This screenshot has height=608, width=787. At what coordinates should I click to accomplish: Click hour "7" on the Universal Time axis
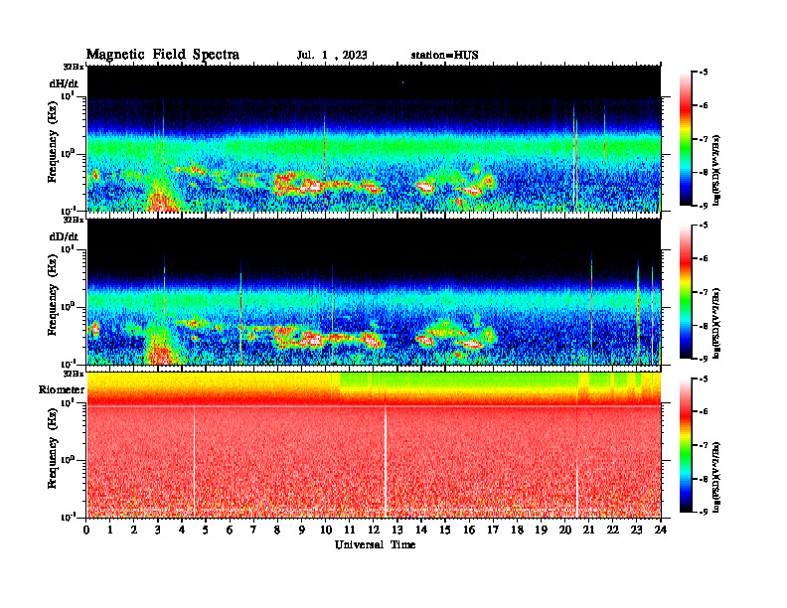coord(253,530)
